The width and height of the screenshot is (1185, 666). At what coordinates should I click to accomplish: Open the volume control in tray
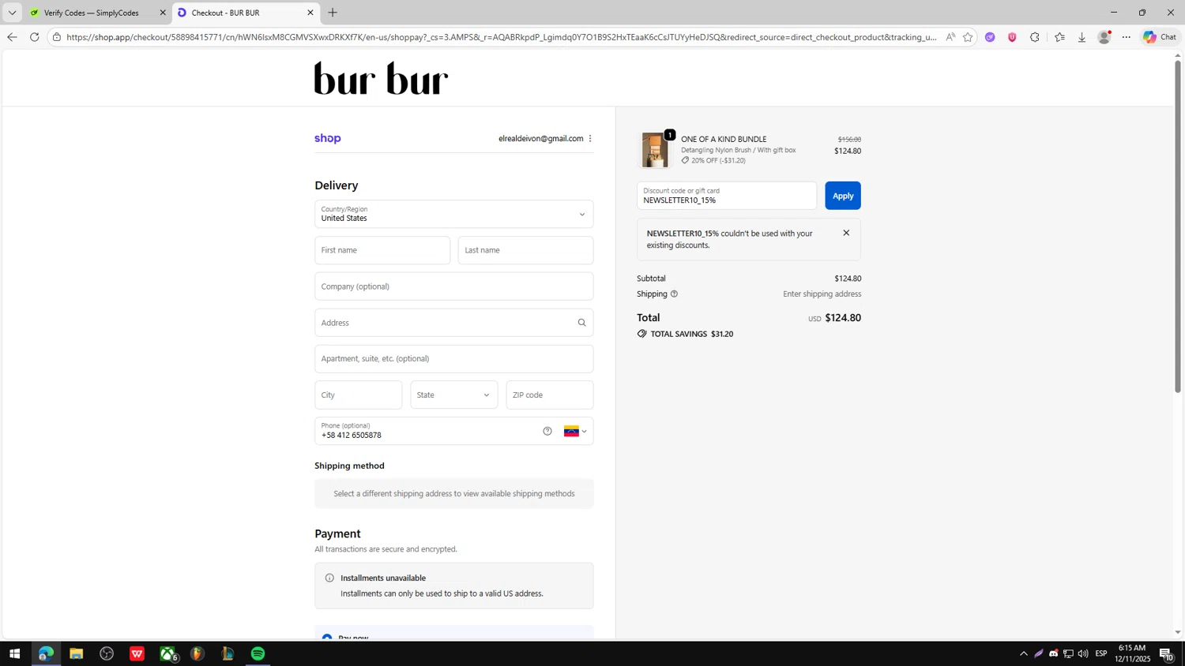(1083, 653)
